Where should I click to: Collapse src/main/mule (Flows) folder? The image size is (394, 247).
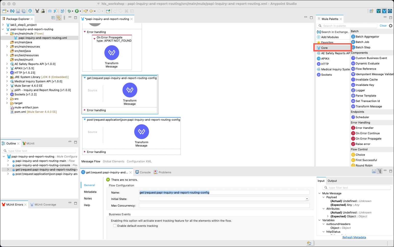point(7,33)
